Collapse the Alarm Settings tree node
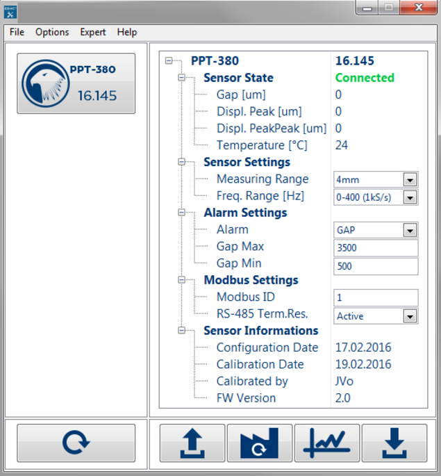The height and width of the screenshot is (476, 441). tap(181, 213)
